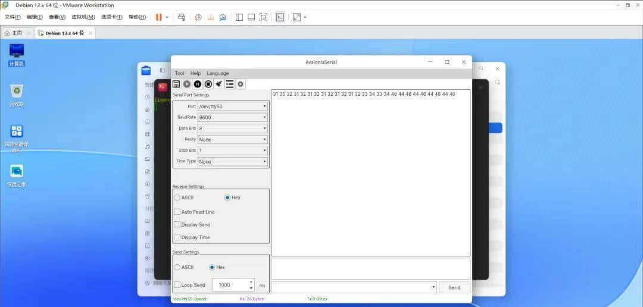Open the Stop Bits dropdown

click(x=233, y=151)
